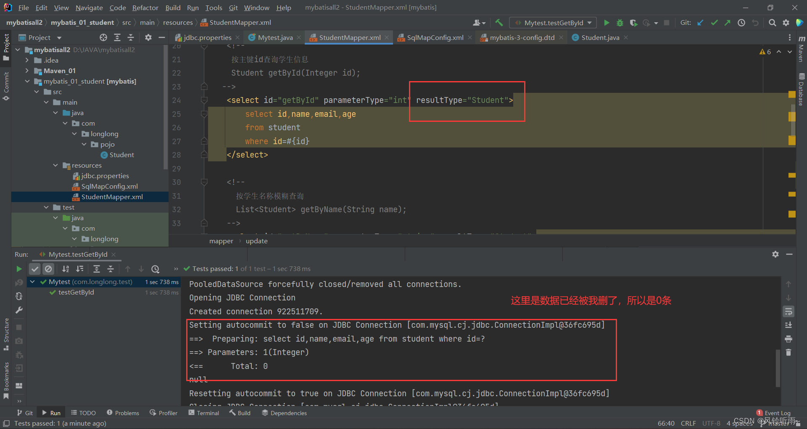Image resolution: width=807 pixels, height=429 pixels.
Task: Switch to the SqlMapConfig.xml editor tab
Action: 435,37
